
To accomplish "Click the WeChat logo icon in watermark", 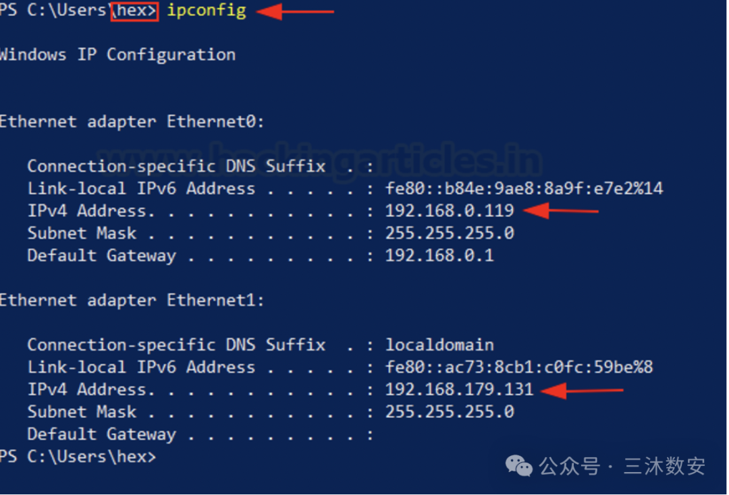I will click(x=518, y=466).
